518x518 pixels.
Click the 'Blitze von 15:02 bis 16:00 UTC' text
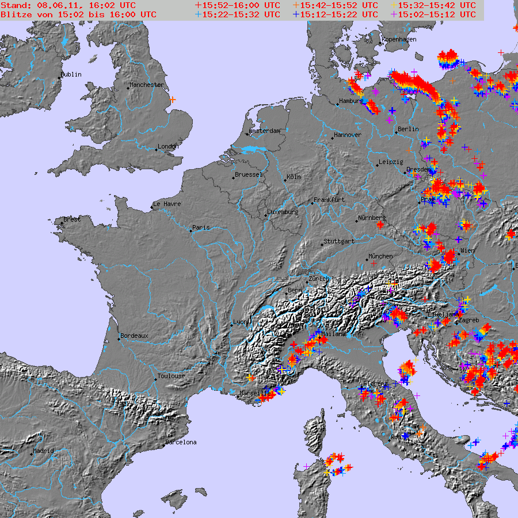(78, 14)
